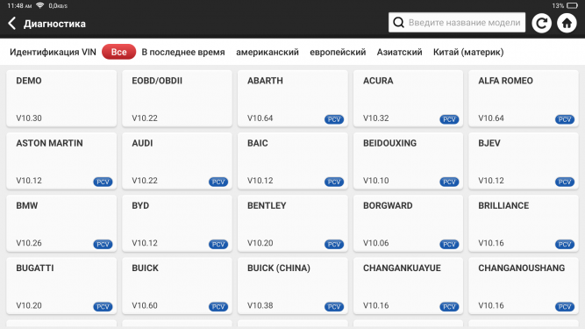The height and width of the screenshot is (329, 585).
Task: Open the BAIC brand card
Action: point(293,161)
